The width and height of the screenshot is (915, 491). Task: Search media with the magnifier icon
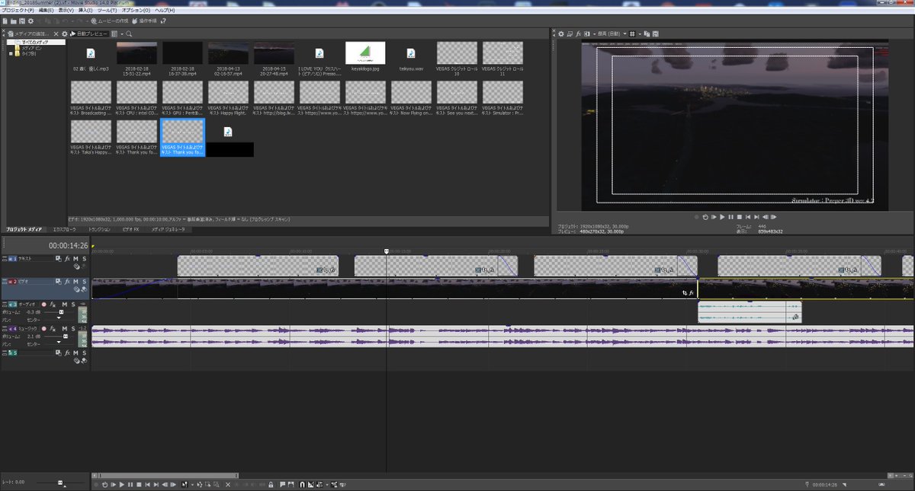click(130, 34)
